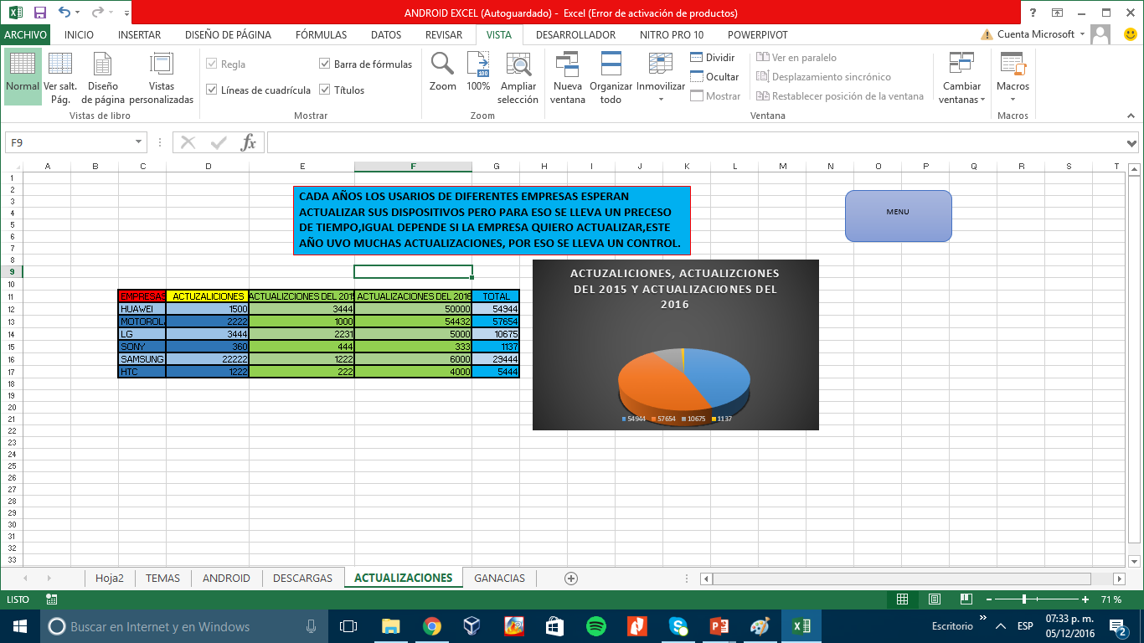Click Dividir in Ventana group
1144x643 pixels.
pyautogui.click(x=712, y=58)
